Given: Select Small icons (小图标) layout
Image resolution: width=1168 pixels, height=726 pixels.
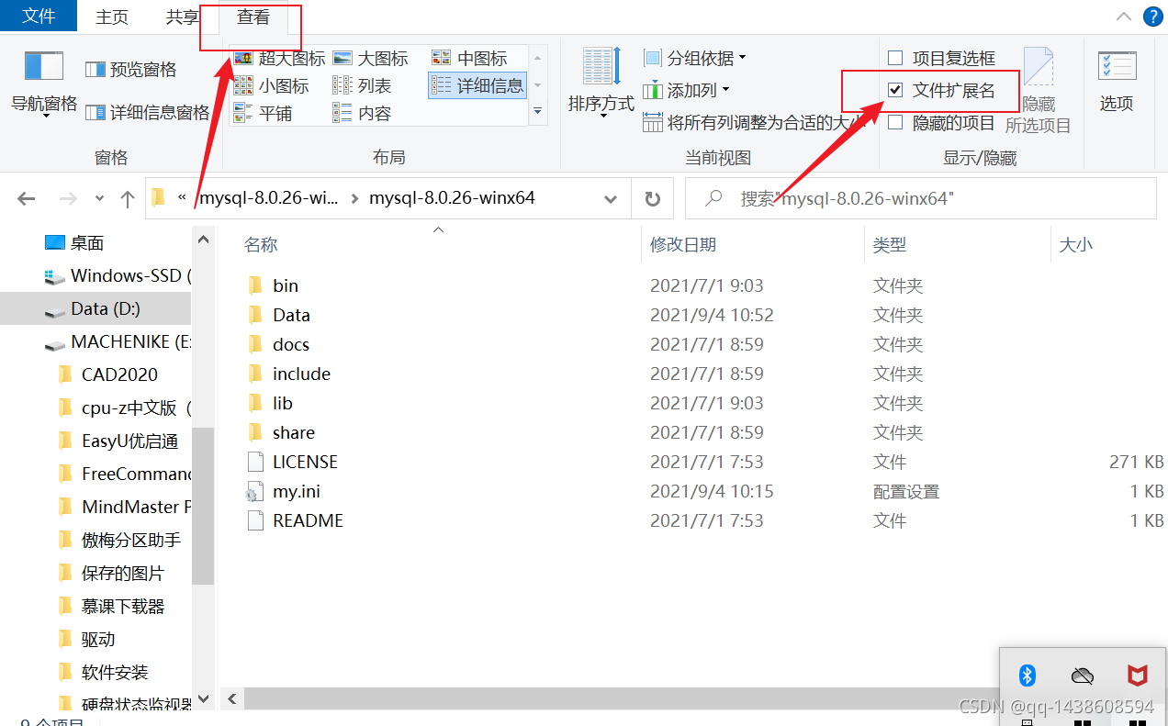Looking at the screenshot, I should point(272,85).
